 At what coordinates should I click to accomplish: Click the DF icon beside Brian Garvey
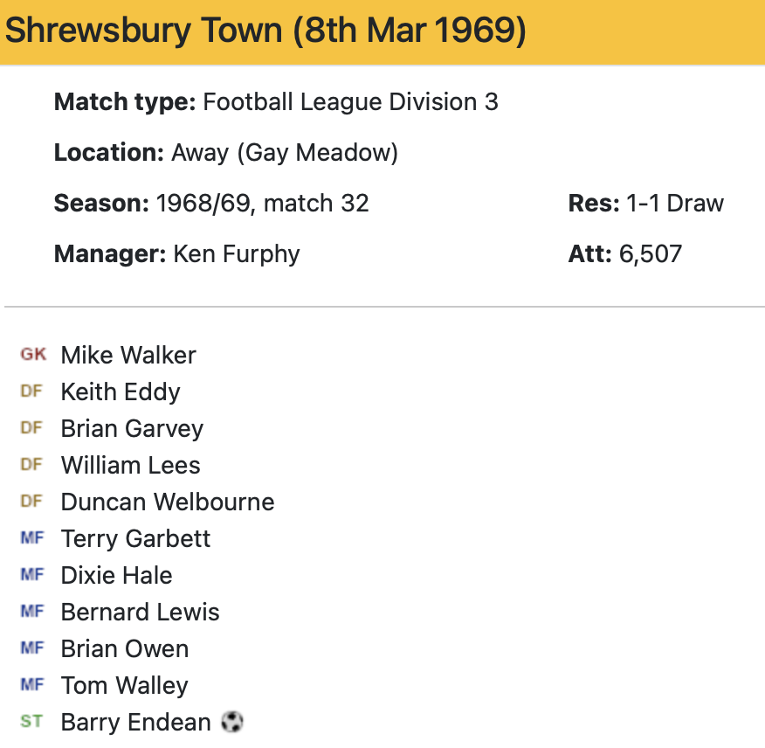click(31, 428)
